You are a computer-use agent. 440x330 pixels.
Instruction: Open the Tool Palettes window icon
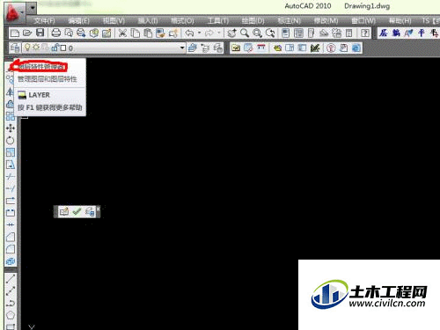pos(311,33)
